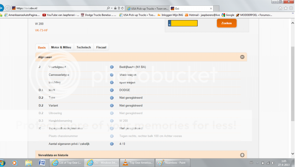Viewport: 299px width, 167px height.
Task: Click the VK-73-HF license plate link
Action: [x=41, y=30]
